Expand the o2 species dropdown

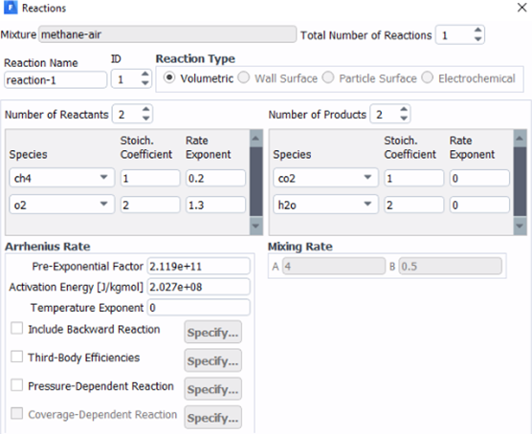coord(62,205)
